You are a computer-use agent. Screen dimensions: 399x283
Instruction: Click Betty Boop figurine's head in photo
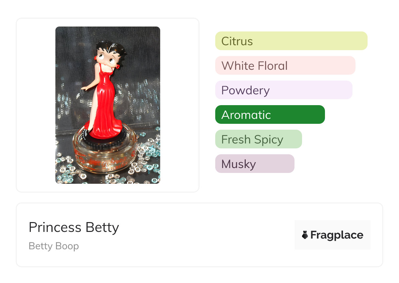109,54
